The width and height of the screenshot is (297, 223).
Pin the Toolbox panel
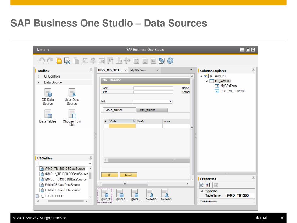click(91, 70)
